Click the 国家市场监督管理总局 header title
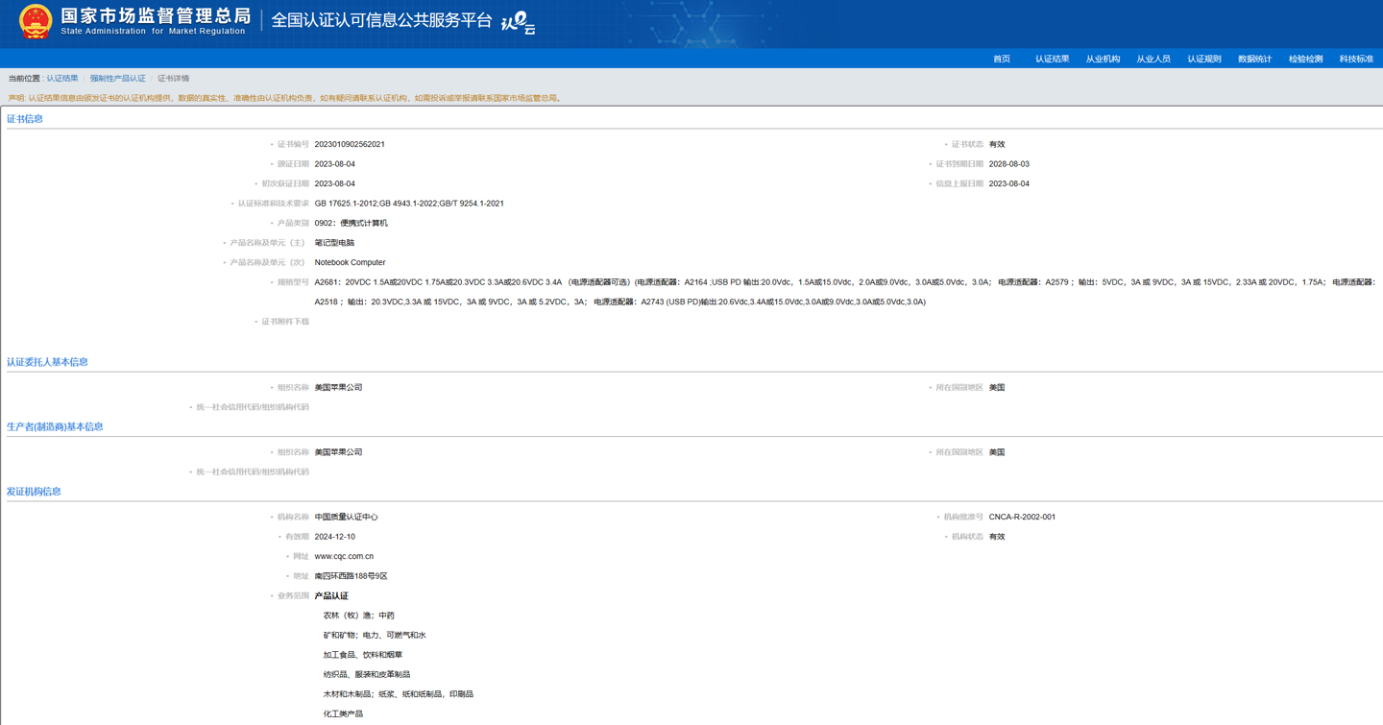 point(156,16)
